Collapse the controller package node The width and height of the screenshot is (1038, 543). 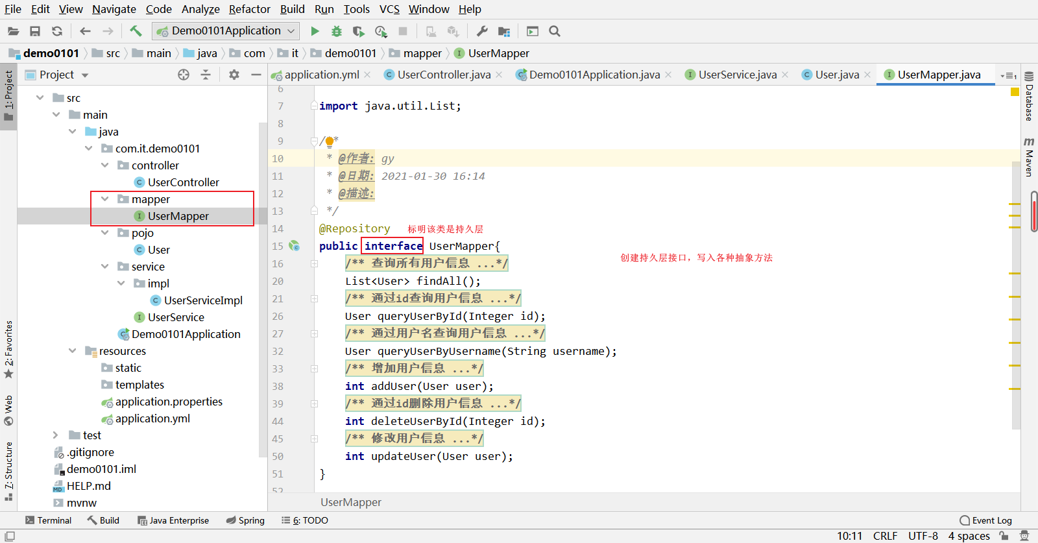point(105,165)
